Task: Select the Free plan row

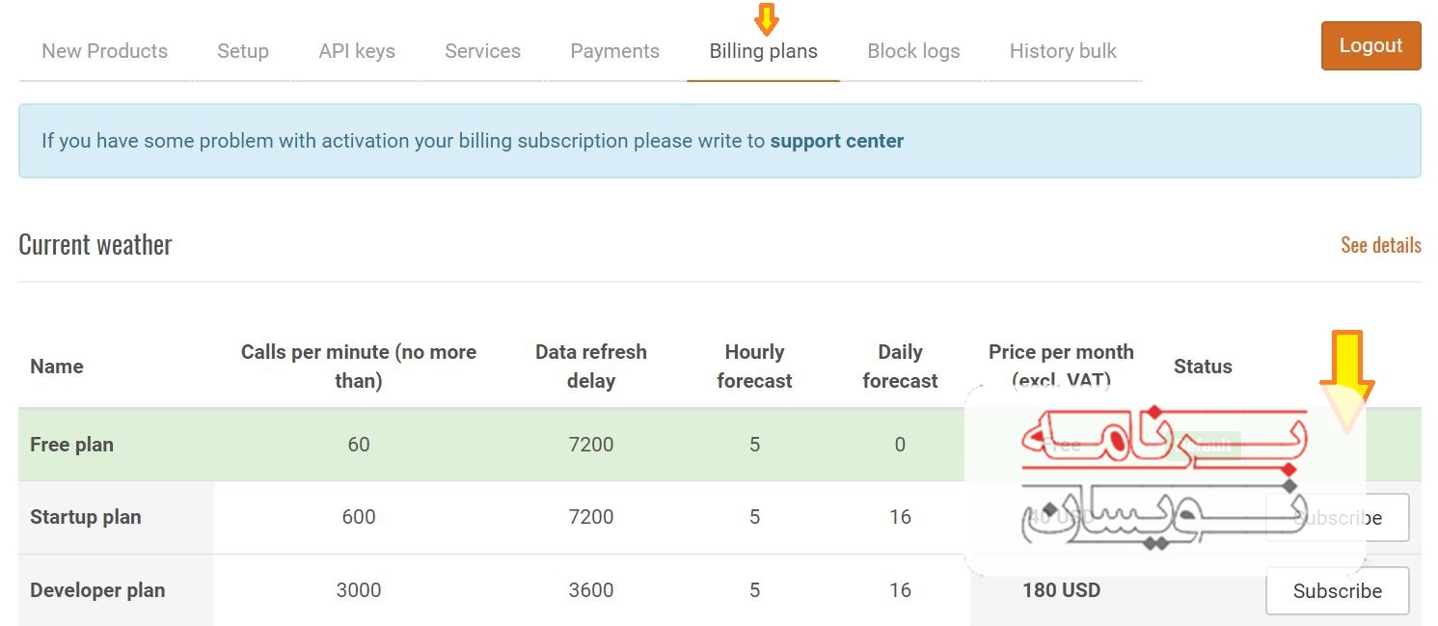Action: coord(719,445)
